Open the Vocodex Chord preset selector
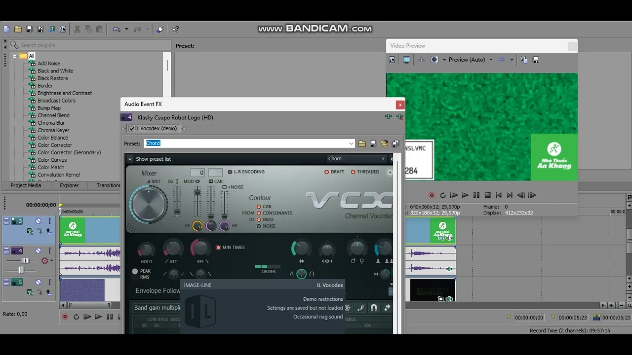Viewport: 632px width, 355px height. (357, 159)
